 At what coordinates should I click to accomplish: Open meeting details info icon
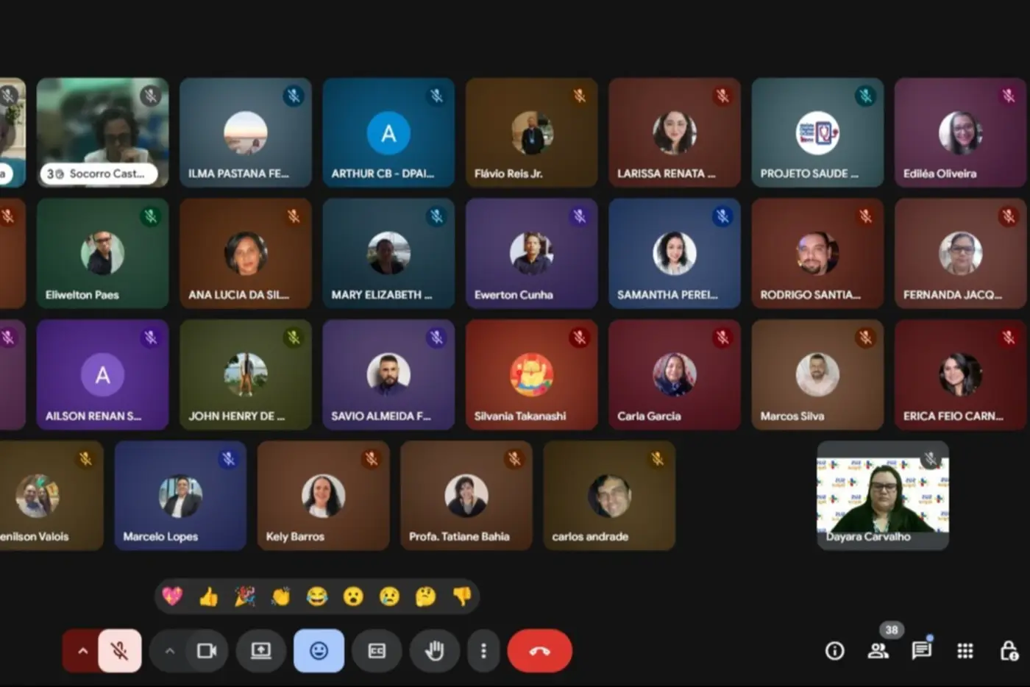click(x=834, y=651)
